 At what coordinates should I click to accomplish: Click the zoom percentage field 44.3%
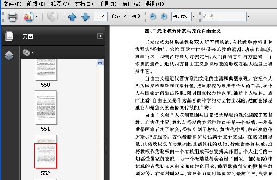click(x=181, y=17)
